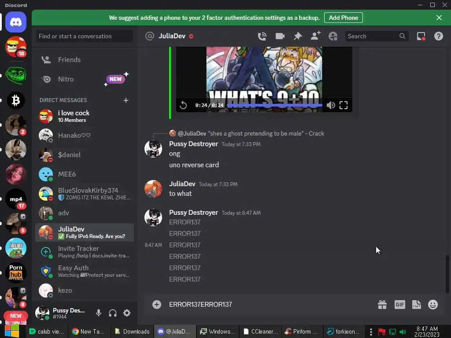Mute the video's volume
Screen dimensions: 451x338
[x=331, y=105]
